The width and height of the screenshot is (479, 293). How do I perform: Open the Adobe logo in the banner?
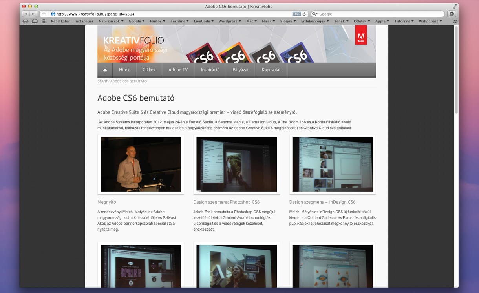[361, 35]
